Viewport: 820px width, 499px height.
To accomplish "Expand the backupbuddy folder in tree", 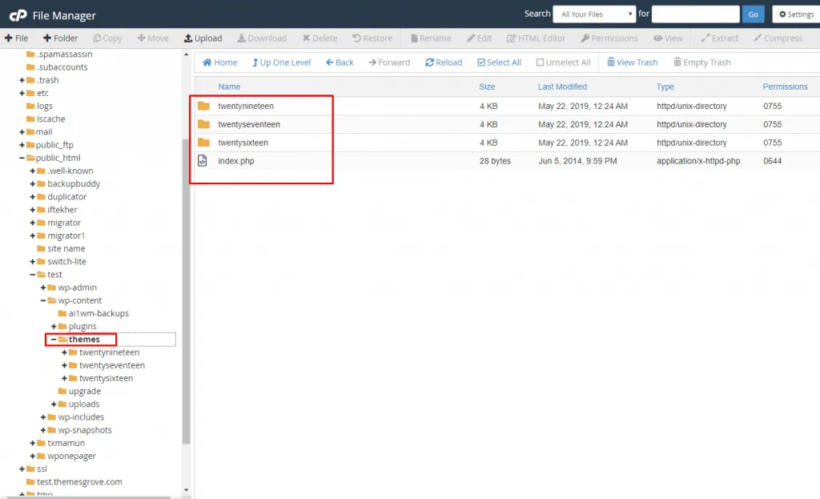I will [32, 183].
